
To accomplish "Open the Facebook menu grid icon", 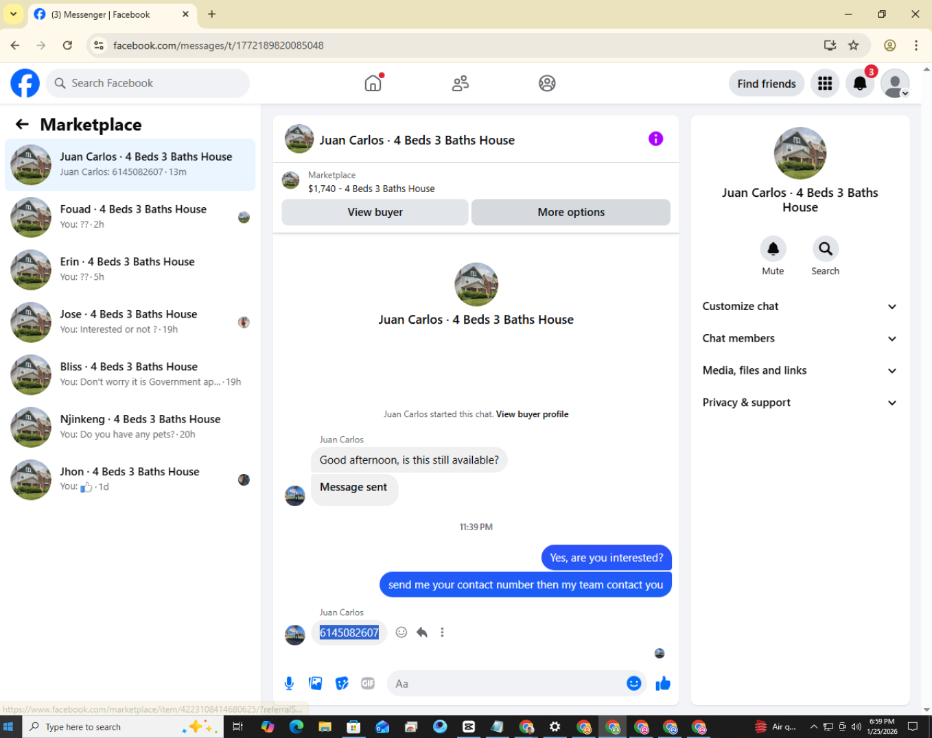I will pyautogui.click(x=825, y=84).
